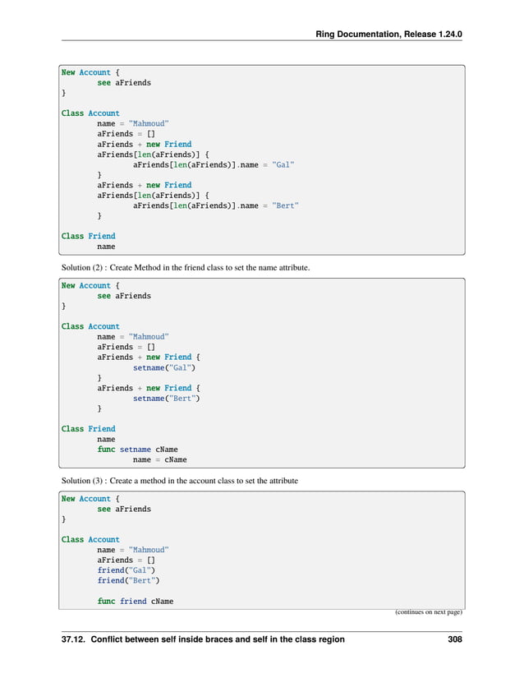This screenshot has height=678, width=524.
Task: Click 'Class Friend' above 'func setname'
Action: click(x=88, y=429)
